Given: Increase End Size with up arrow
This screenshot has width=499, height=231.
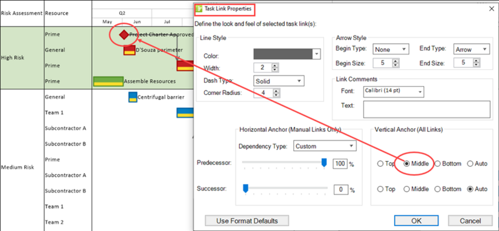Looking at the screenshot, I should click(477, 61).
